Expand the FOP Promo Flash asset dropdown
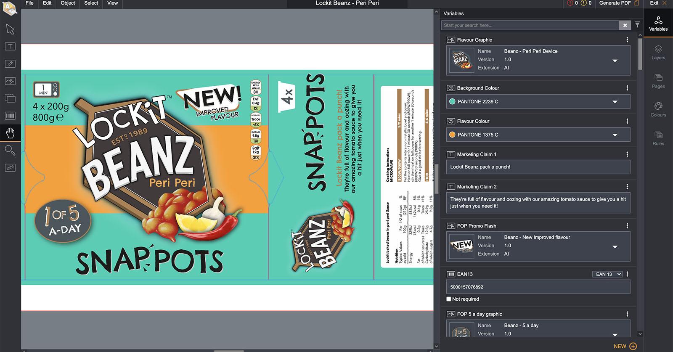Screen dimensions: 673x352 click(x=615, y=247)
